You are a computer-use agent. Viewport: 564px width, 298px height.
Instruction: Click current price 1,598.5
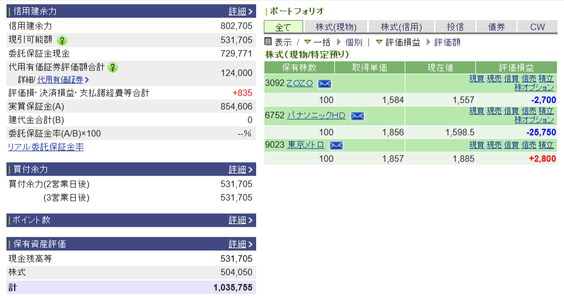(459, 132)
